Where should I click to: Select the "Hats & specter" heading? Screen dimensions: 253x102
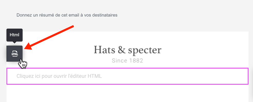(x=127, y=50)
